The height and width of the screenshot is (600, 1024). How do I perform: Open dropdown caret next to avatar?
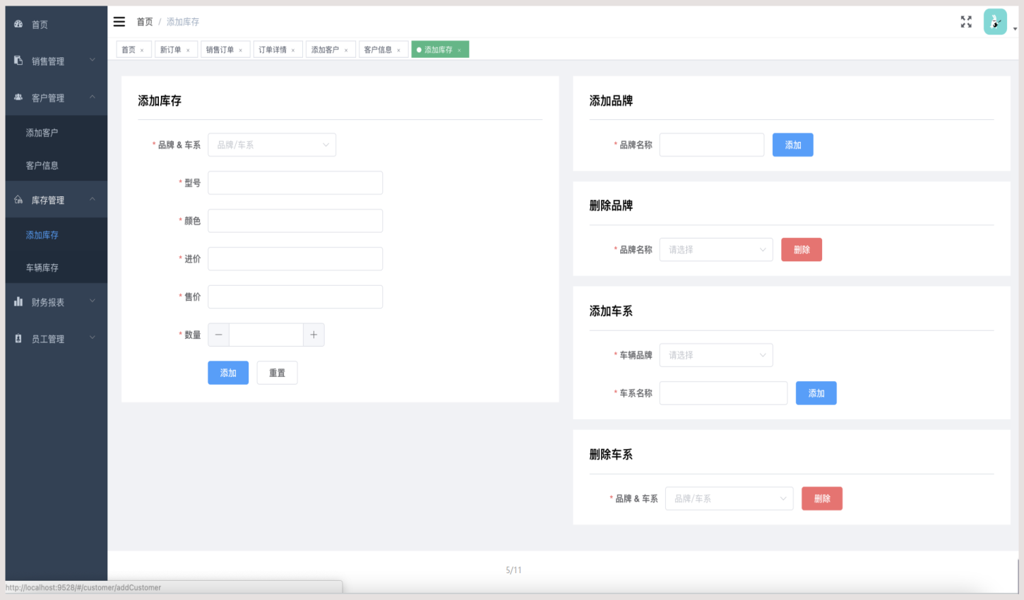click(x=1015, y=30)
